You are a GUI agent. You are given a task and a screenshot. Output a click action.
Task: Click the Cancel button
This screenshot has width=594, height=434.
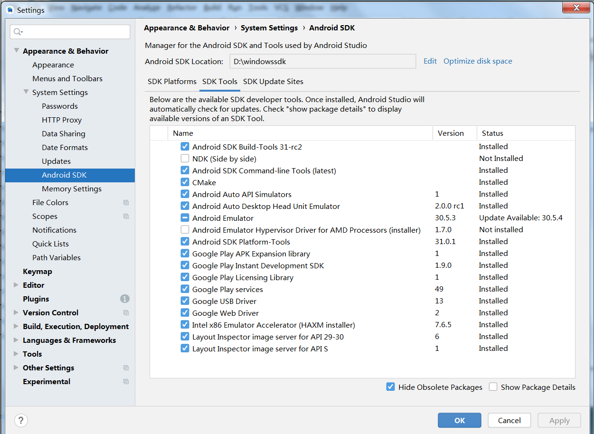click(509, 420)
